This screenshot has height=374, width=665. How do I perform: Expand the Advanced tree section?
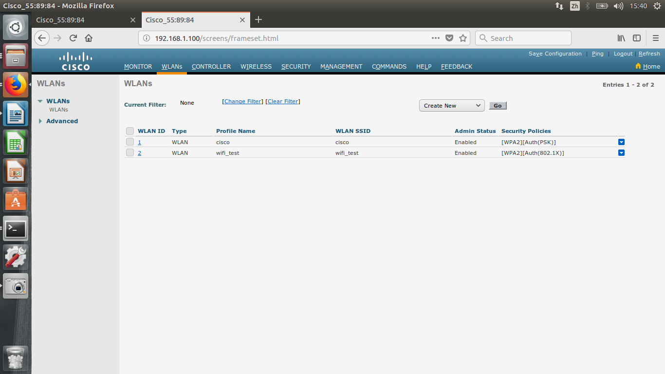point(40,121)
